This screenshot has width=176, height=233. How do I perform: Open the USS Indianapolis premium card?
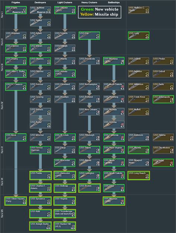163,99
